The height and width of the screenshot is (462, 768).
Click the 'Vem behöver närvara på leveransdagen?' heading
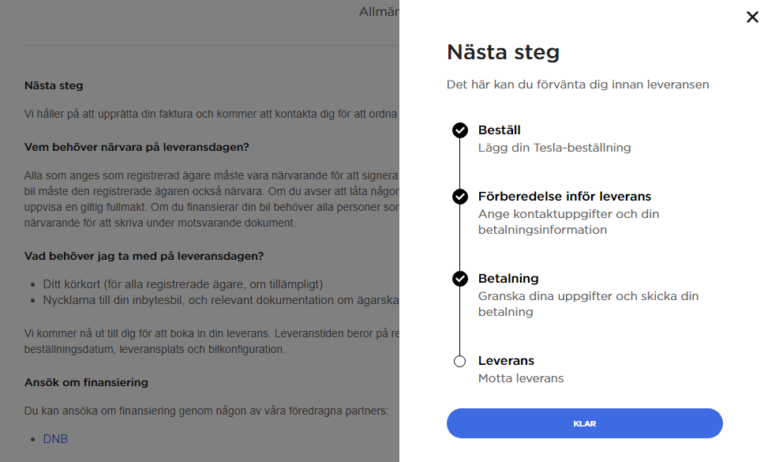coord(137,147)
